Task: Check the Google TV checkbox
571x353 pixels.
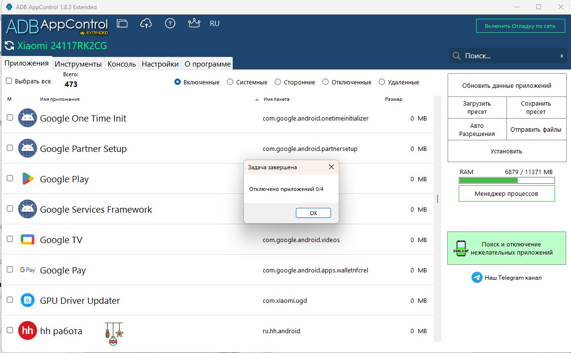Action: point(10,239)
